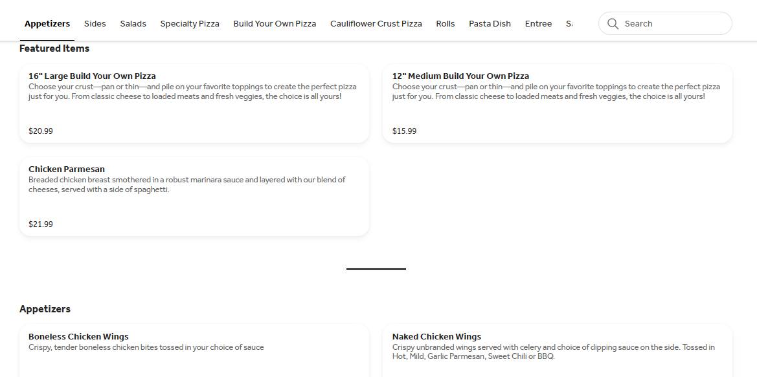The image size is (757, 377).
Task: Select the Appetizers category tab
Action: point(47,24)
